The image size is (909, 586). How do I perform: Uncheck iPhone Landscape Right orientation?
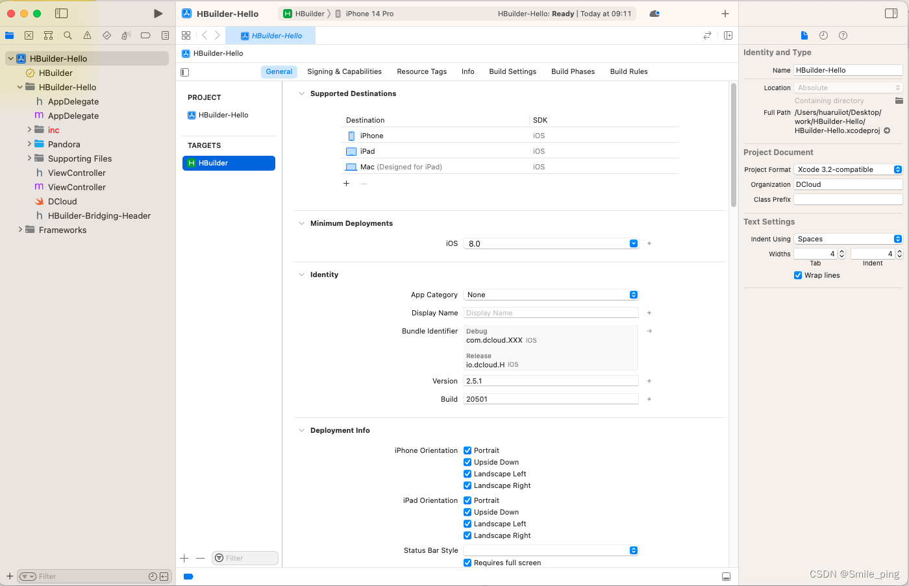tap(467, 485)
